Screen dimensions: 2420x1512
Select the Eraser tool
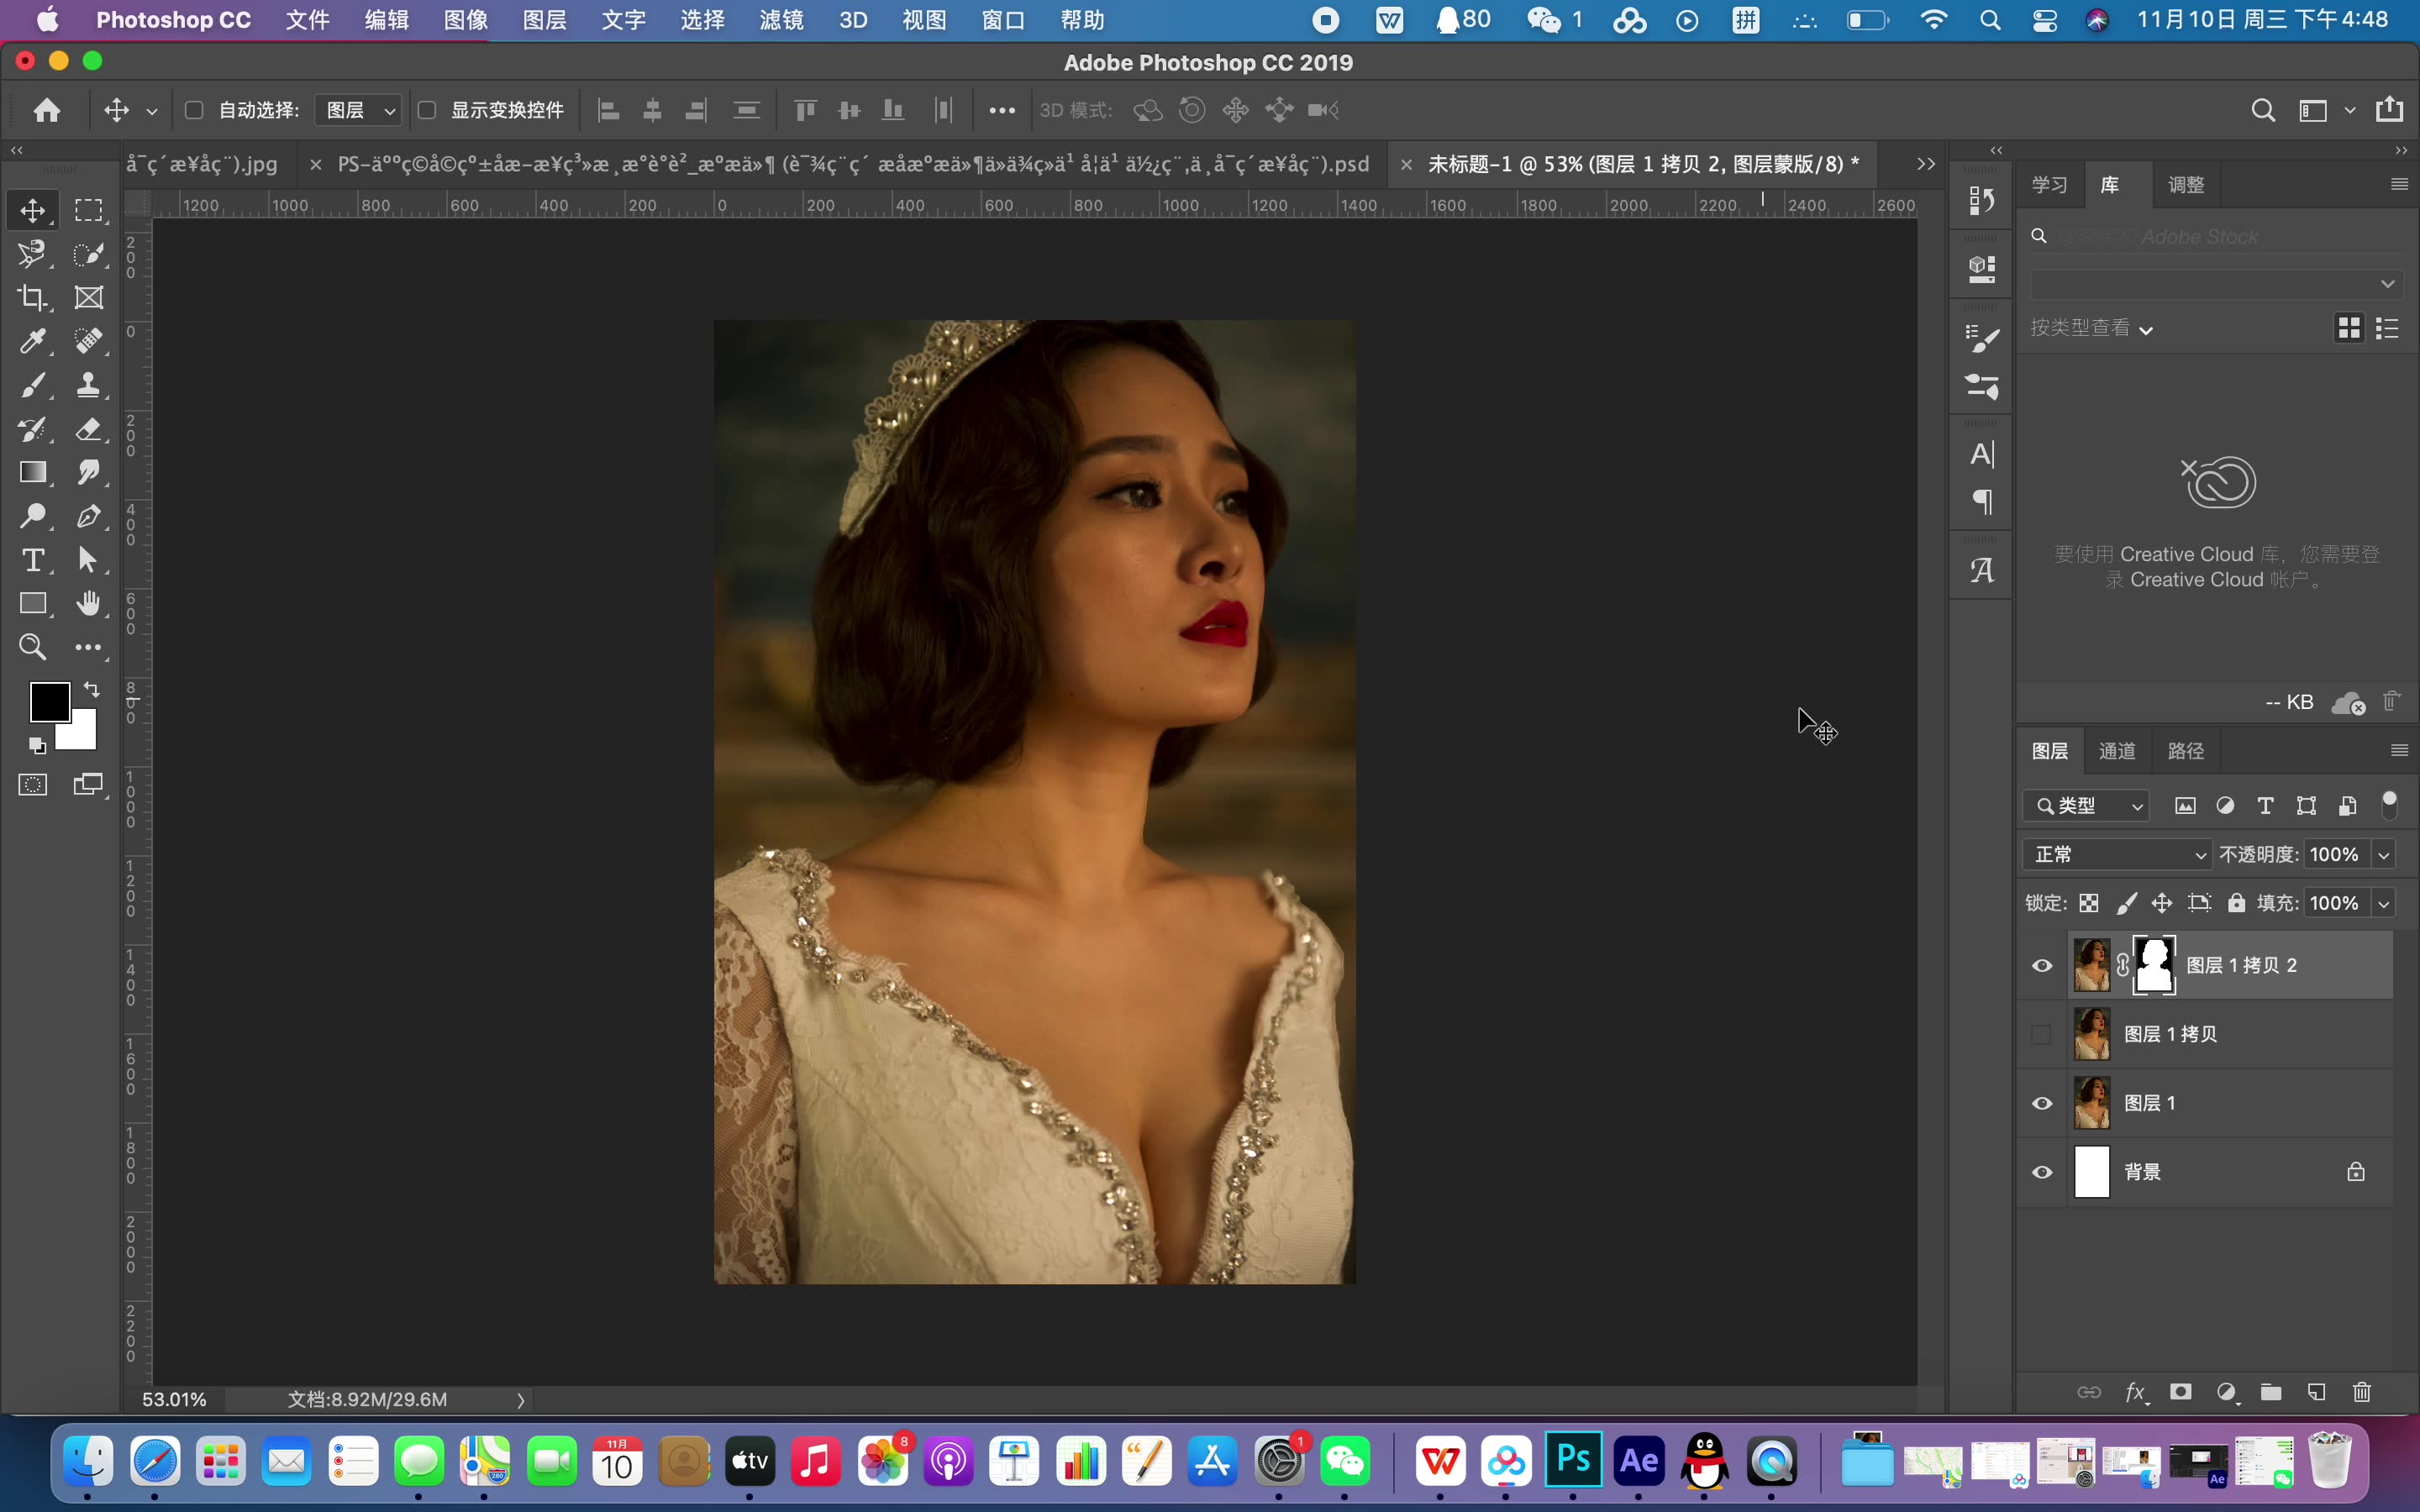click(x=88, y=429)
